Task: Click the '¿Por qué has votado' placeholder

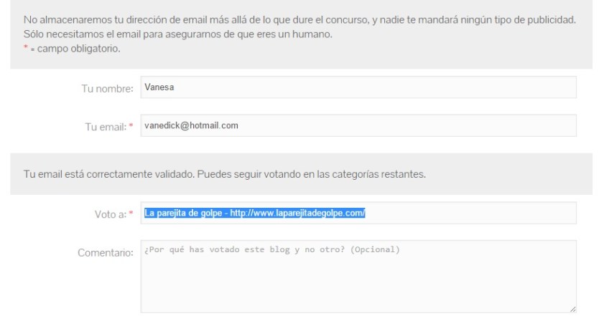Action: [271, 250]
